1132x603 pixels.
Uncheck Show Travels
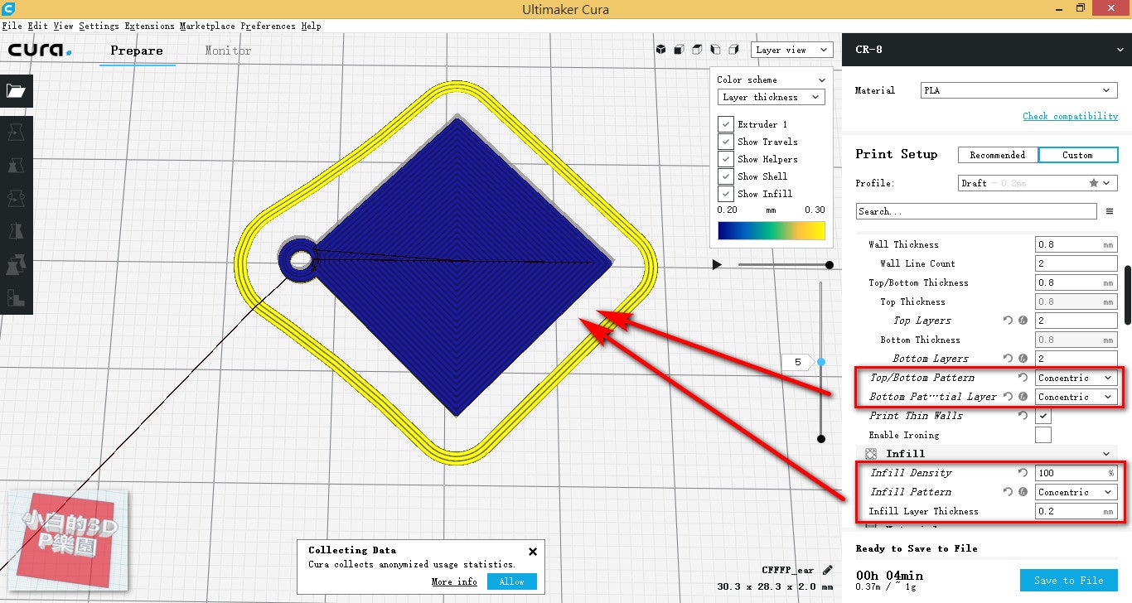tap(725, 142)
